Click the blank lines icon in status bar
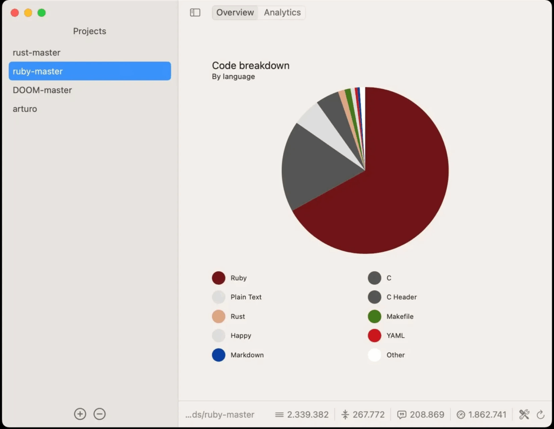Viewport: 554px width, 429px height. pos(345,414)
